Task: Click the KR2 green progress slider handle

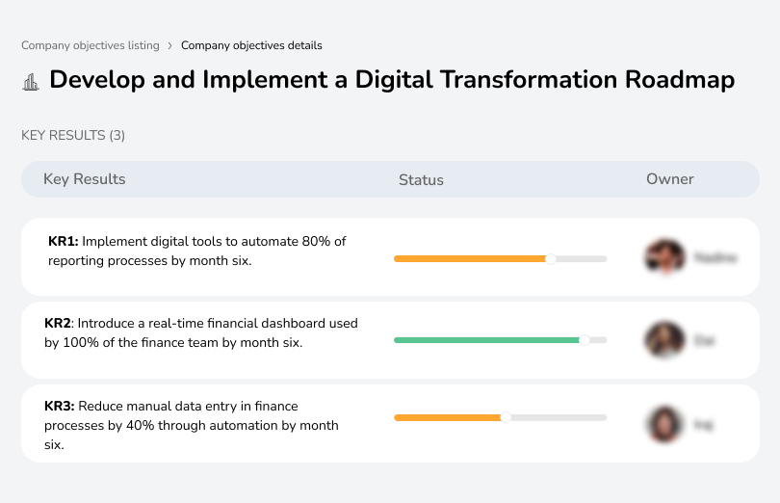Action: 585,340
